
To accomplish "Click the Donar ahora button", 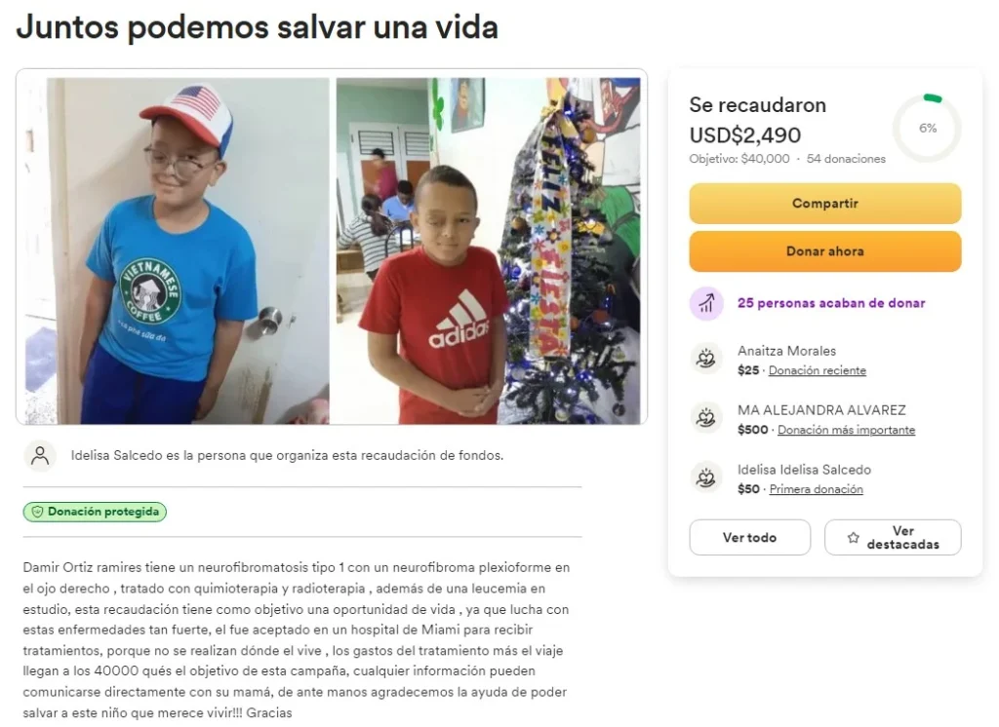I will pos(825,250).
